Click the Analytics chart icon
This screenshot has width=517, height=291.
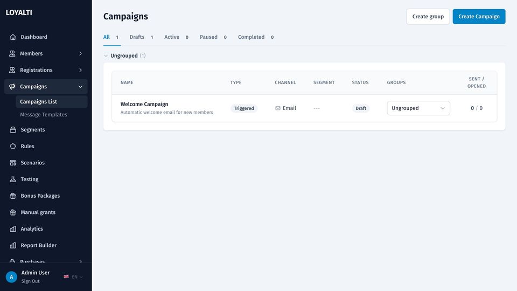(13, 228)
